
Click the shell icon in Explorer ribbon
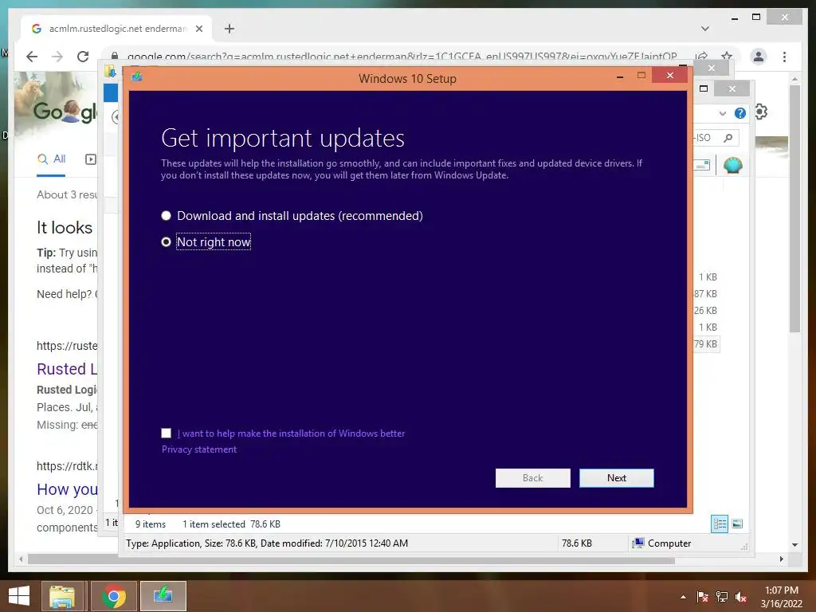[x=733, y=166]
